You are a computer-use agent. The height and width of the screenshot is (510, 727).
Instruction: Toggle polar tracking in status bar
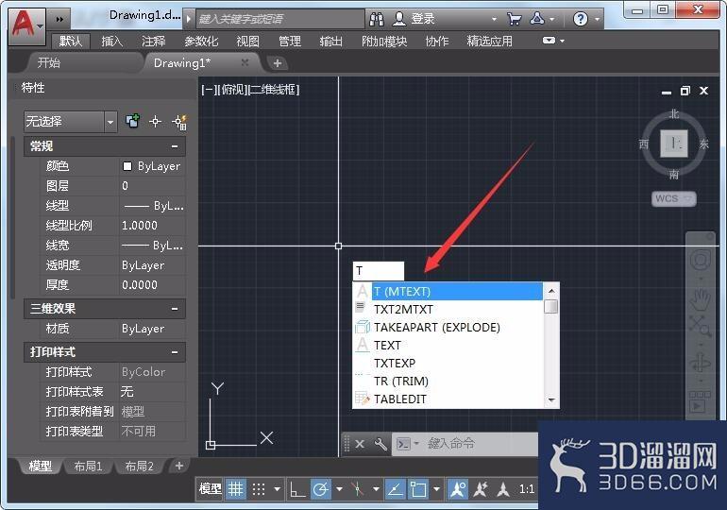click(321, 488)
